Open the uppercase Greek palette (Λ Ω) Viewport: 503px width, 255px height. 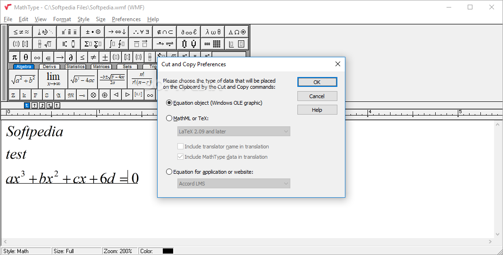[x=237, y=32]
